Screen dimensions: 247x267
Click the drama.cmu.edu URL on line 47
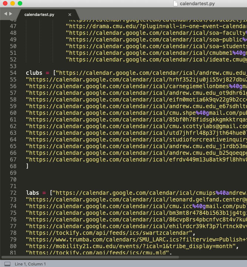156,26
